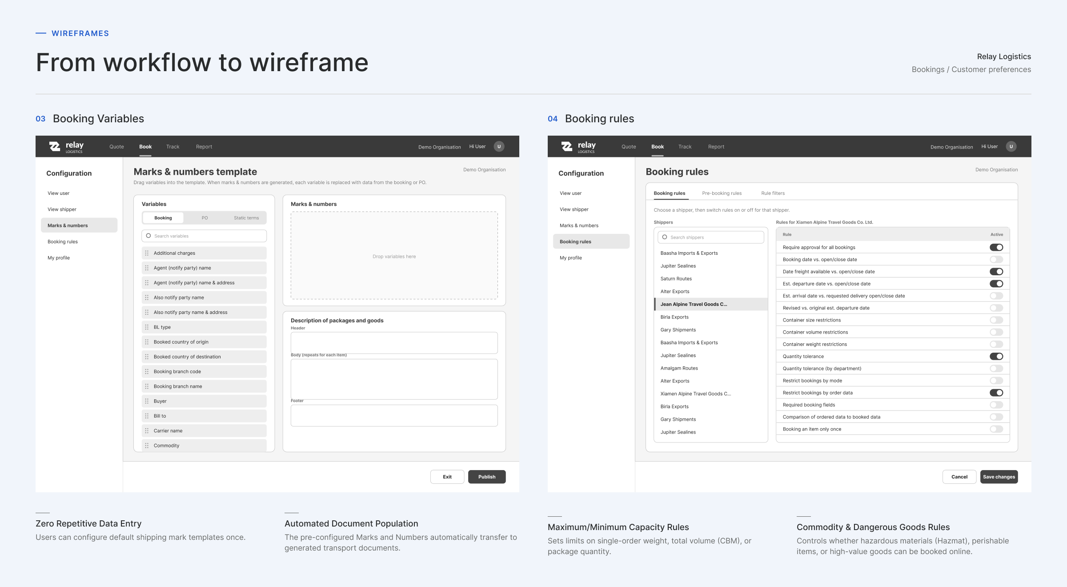Select shipper Xiamen Alpine Travel Goods C...
The width and height of the screenshot is (1067, 587).
click(710, 394)
